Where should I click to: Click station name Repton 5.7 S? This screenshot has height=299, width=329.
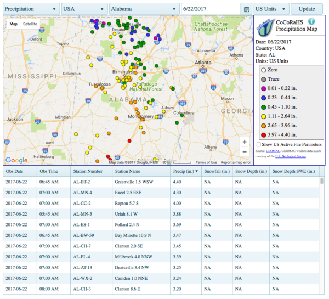pyautogui.click(x=127, y=203)
